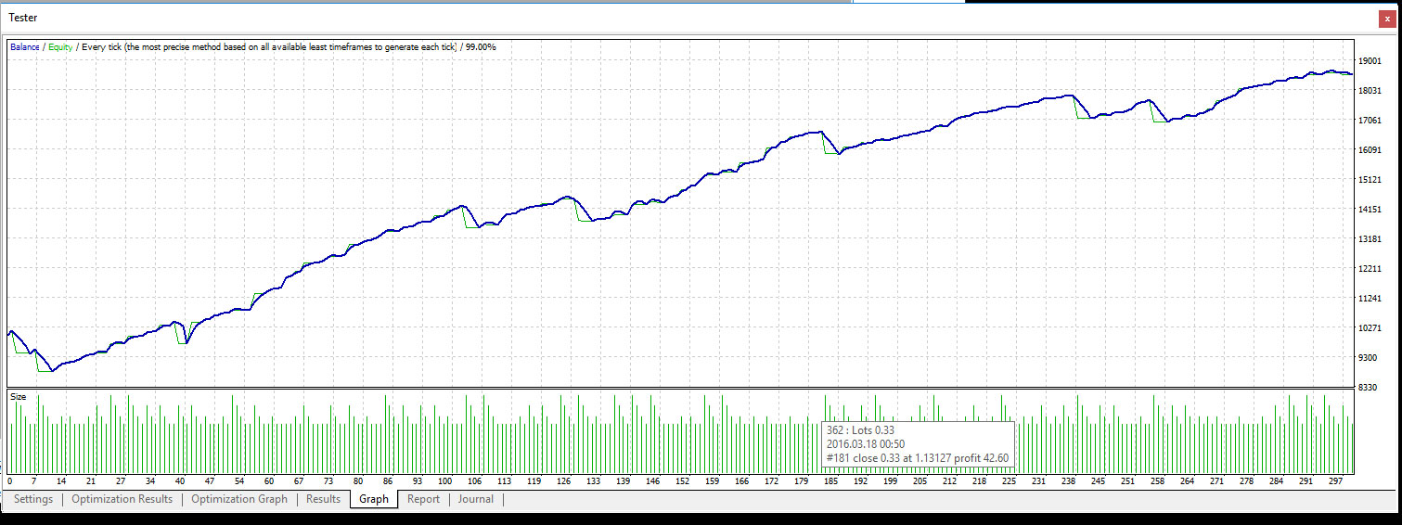Click trade number 192 on the bottom axis
Viewport: 1402px width, 525px height.
tap(860, 481)
